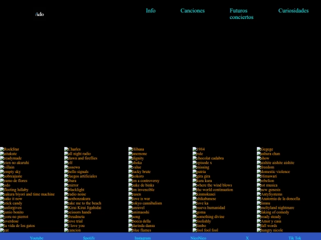Select the unforgiven song entry
Viewport: 321px width, 240px height.
(11, 207)
